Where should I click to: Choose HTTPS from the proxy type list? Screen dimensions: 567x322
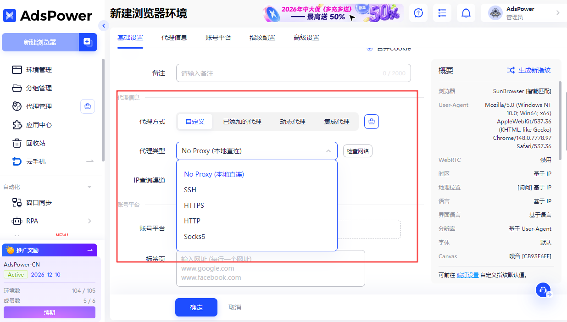click(x=257, y=205)
